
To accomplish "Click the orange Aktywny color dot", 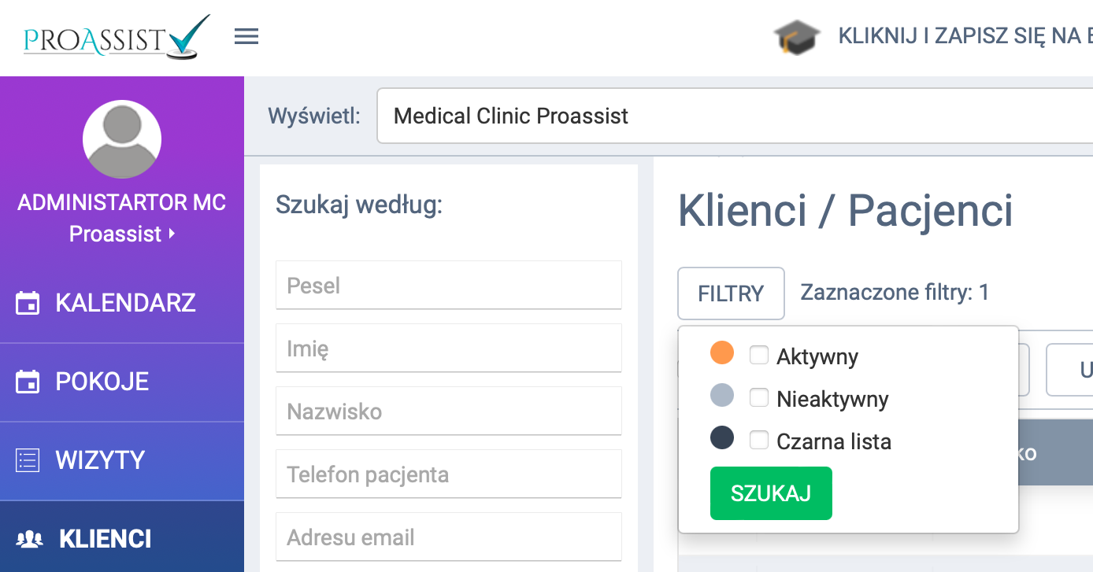I will 721,353.
